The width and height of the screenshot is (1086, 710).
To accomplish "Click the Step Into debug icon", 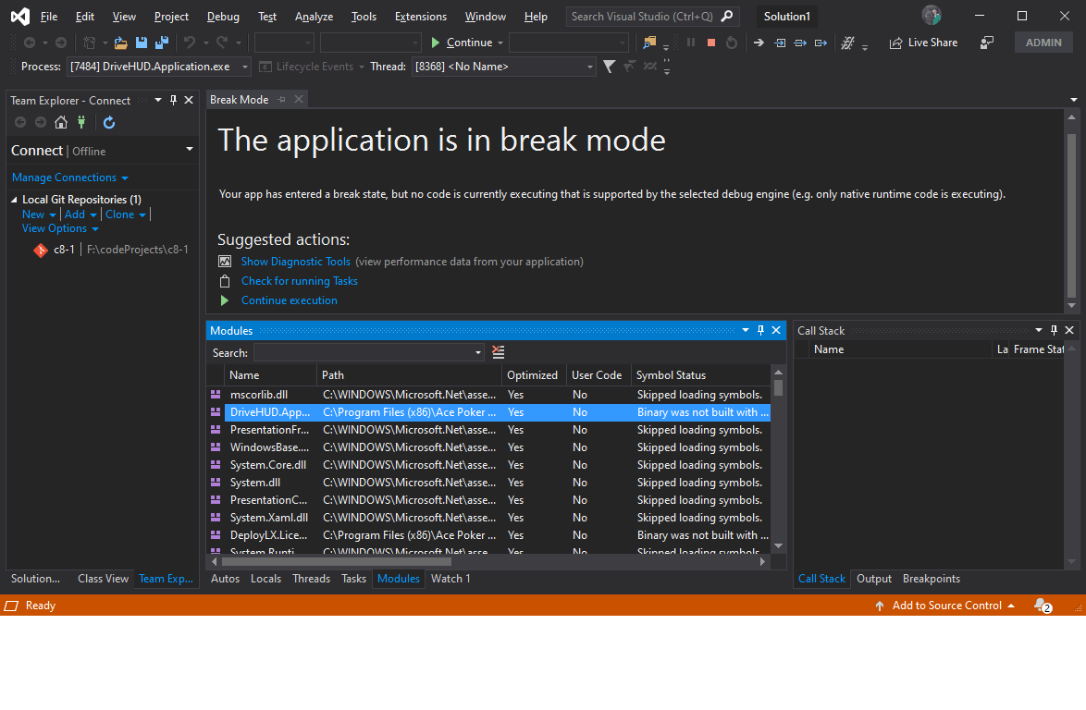I will (x=780, y=42).
